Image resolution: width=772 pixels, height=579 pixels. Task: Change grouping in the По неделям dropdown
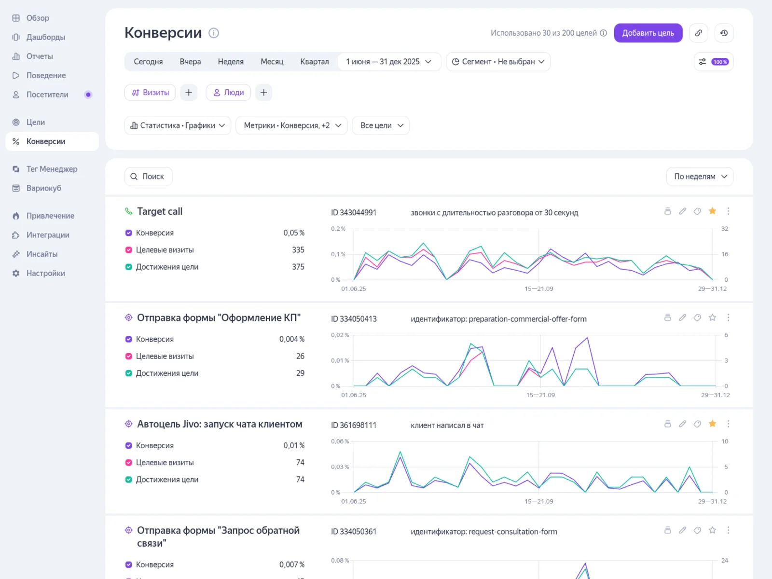(x=700, y=177)
